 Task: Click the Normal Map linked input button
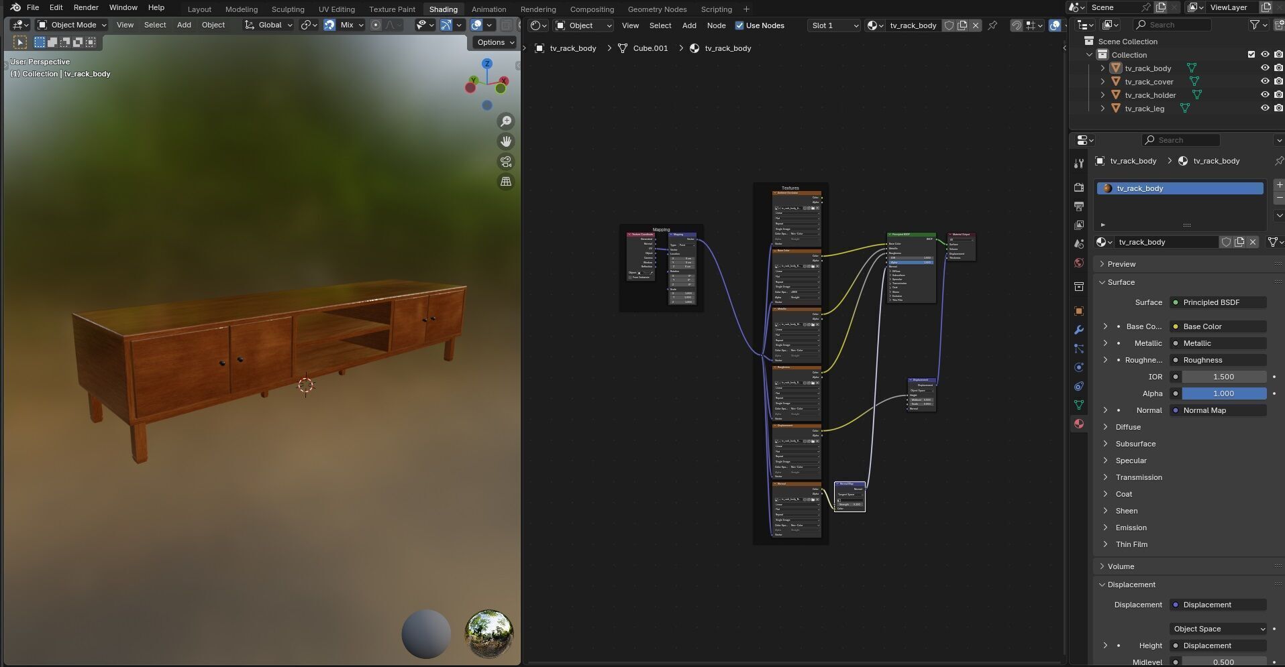(x=1219, y=410)
